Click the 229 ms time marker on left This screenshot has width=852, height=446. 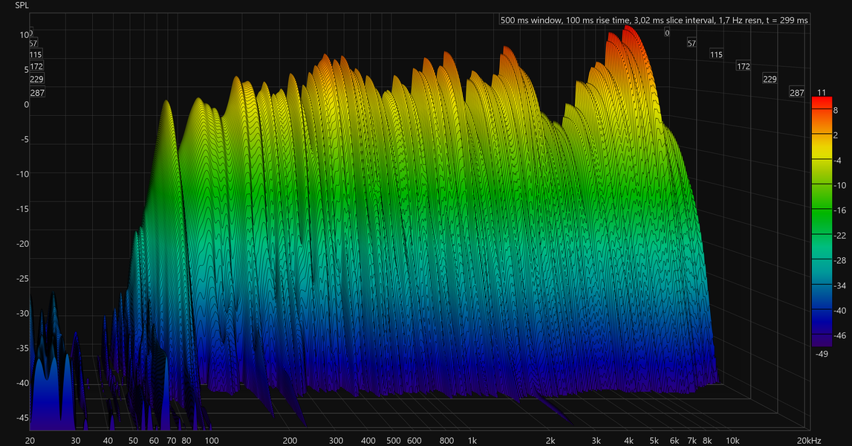36,80
